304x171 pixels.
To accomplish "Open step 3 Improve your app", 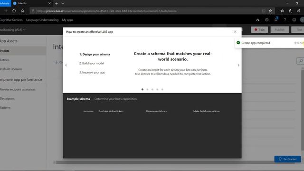I will point(92,72).
